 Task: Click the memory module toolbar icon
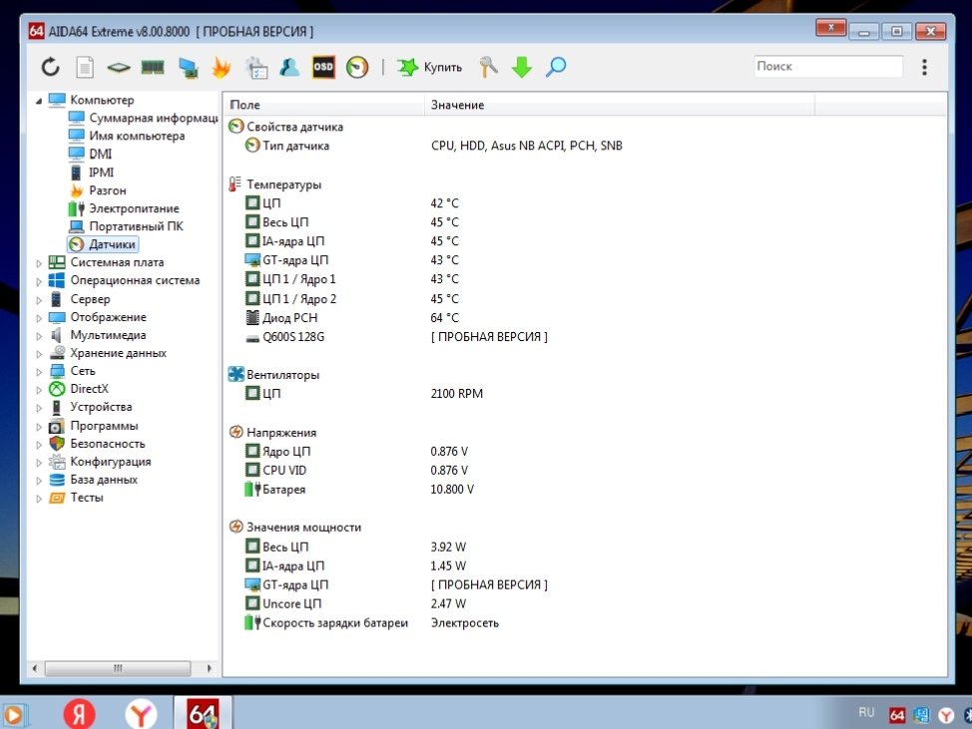[x=152, y=68]
